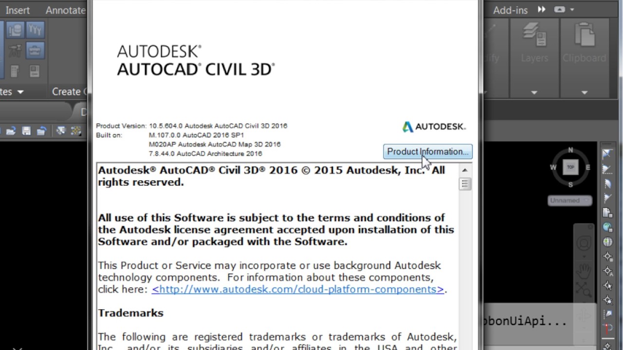The width and height of the screenshot is (623, 350).
Task: Toggle the ribbon minimize button
Action: [x=559, y=9]
